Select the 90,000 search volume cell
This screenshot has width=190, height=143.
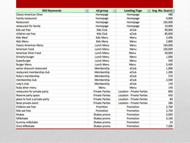(162, 30)
